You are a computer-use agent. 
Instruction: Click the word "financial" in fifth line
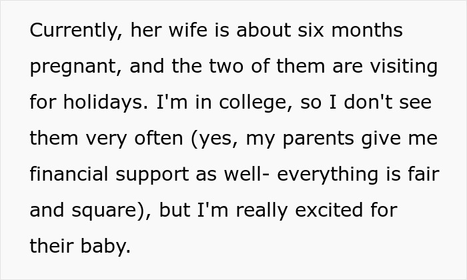click(69, 174)
